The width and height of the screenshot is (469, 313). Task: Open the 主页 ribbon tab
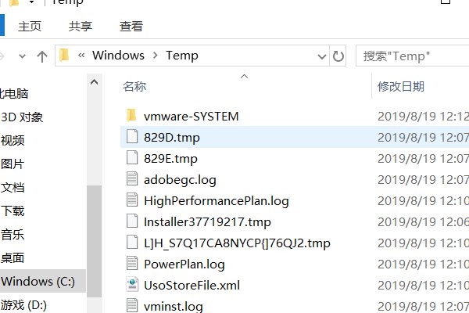pos(30,26)
